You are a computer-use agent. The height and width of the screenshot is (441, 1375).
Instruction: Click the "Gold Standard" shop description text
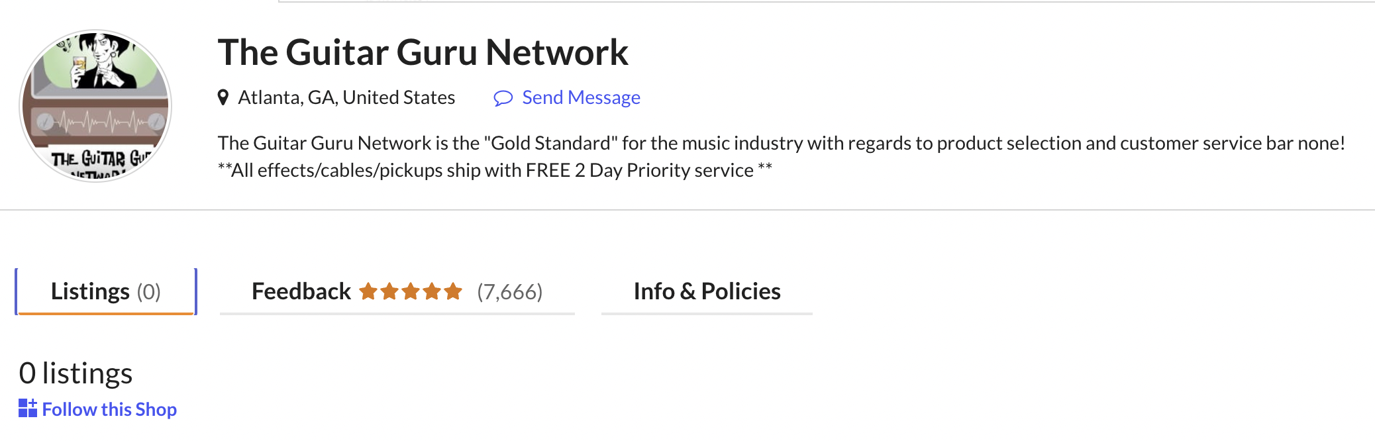(x=782, y=143)
